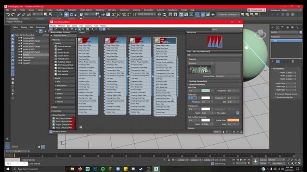Viewport: 307px width, 172px height.
Task: Click the white Reflections color swatch
Action: pos(205,97)
